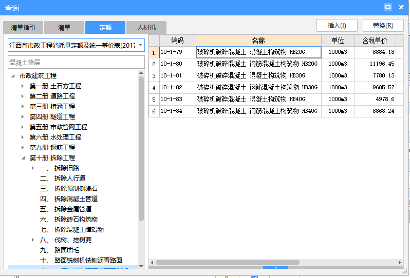Viewport: 410px width, 278px height.
Task: Click table horizontal scrollbar right arrow
Action: point(400,263)
